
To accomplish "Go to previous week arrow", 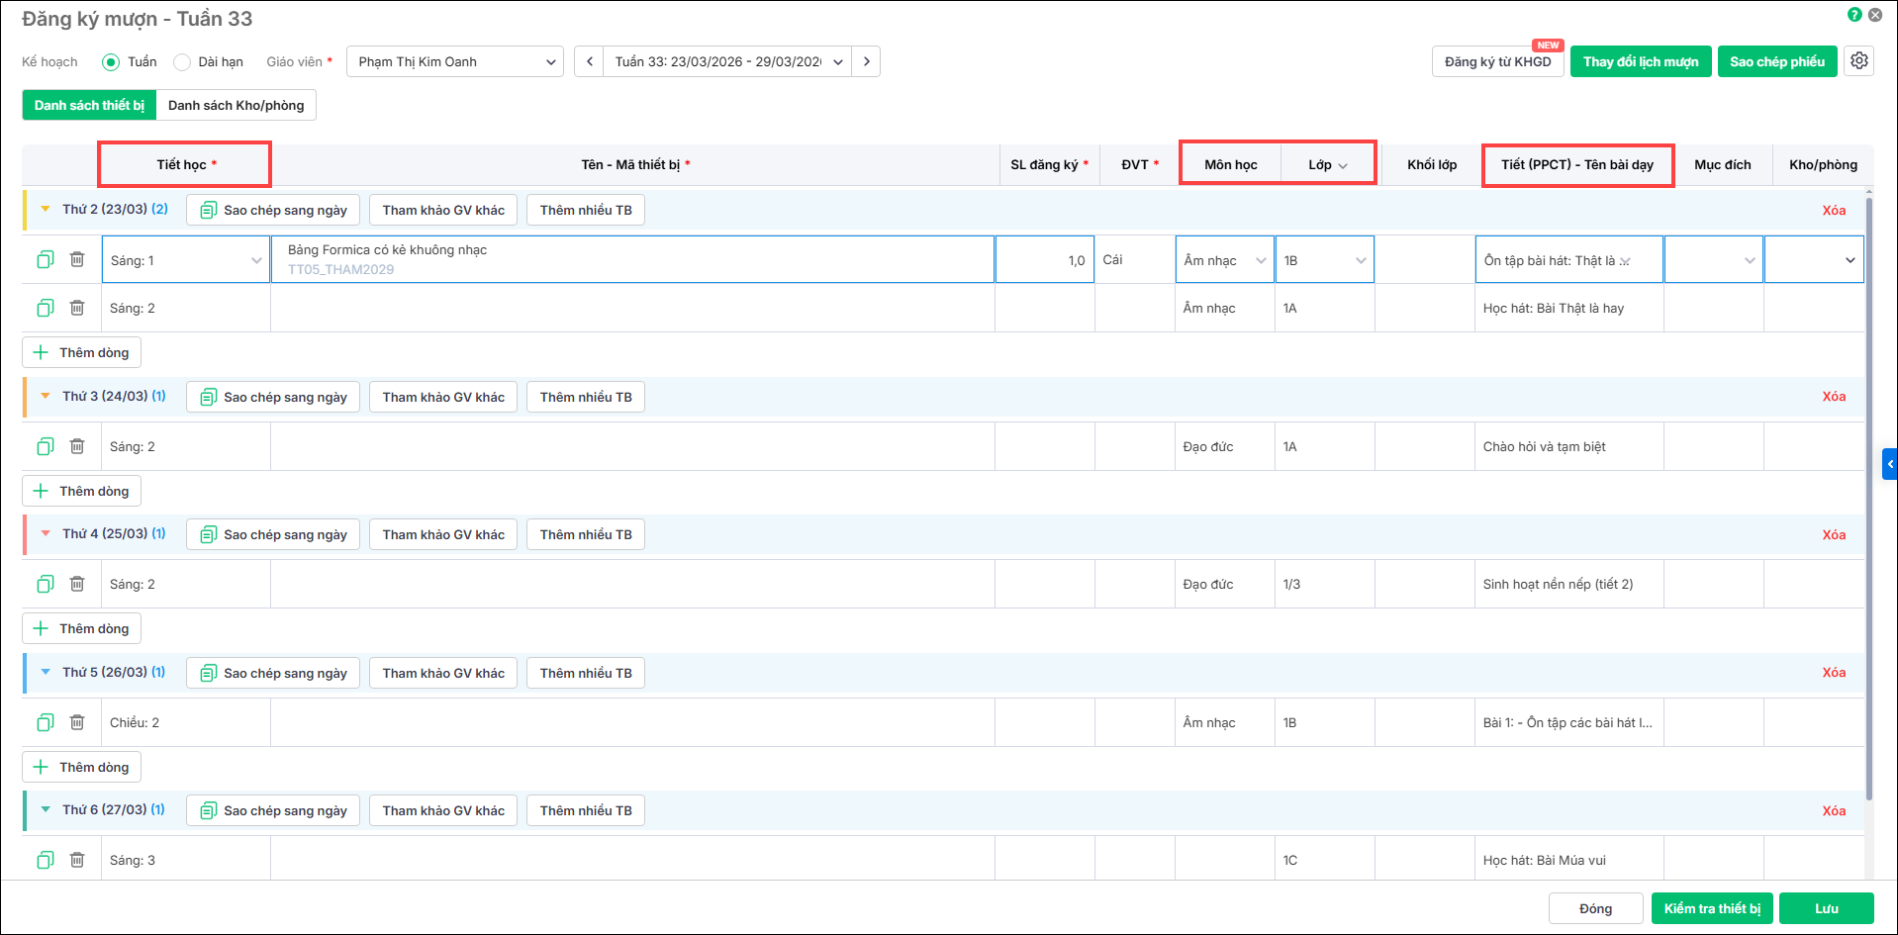I will point(589,61).
